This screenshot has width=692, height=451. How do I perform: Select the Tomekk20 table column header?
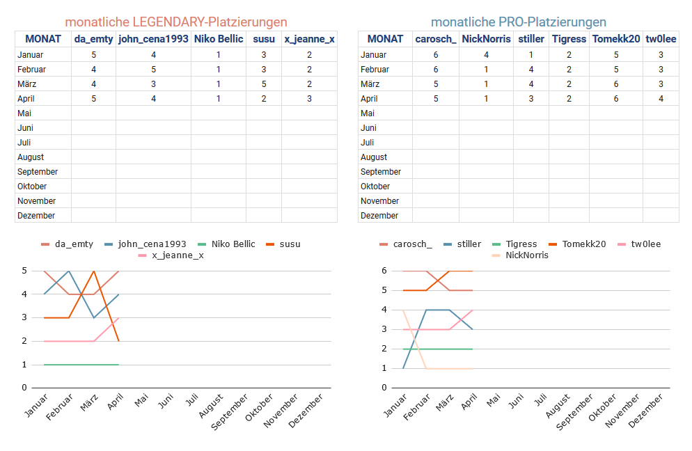click(x=616, y=39)
